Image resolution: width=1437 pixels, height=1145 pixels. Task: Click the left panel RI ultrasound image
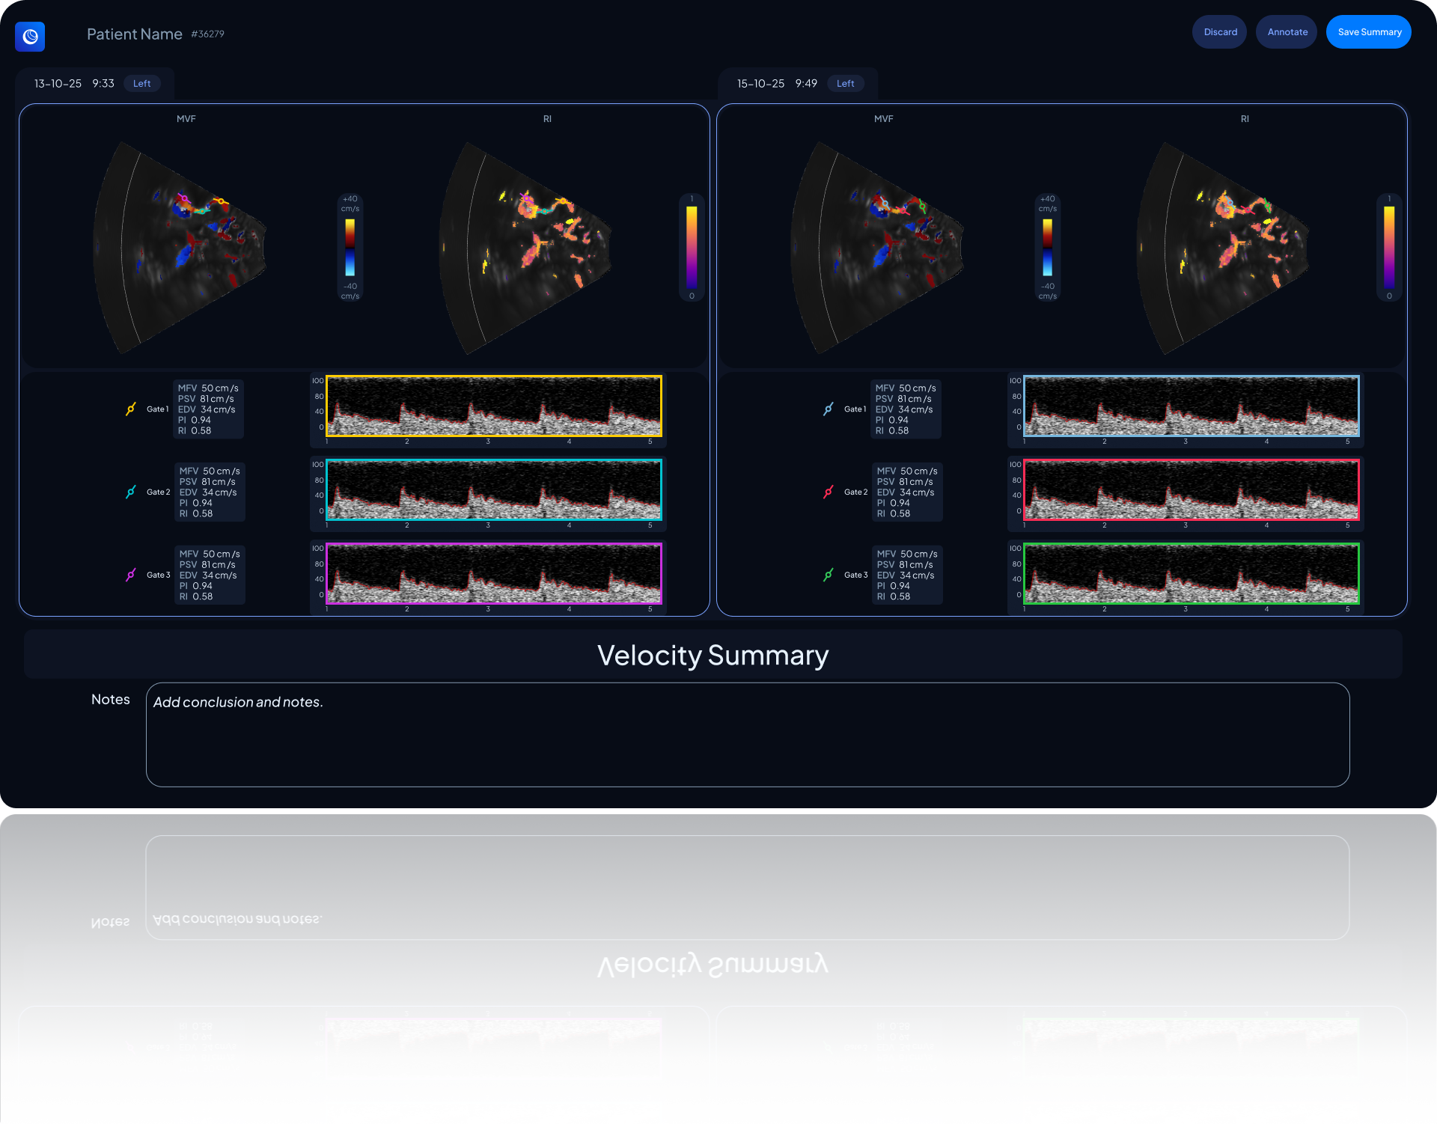(525, 247)
